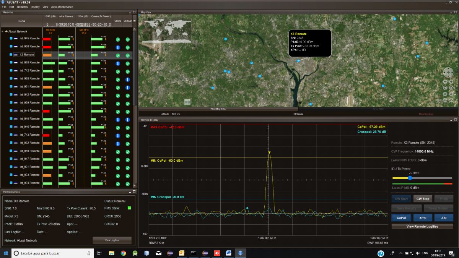Click View Remote Logfiles button
Viewport: 459px width, 258px height.
[422, 226]
